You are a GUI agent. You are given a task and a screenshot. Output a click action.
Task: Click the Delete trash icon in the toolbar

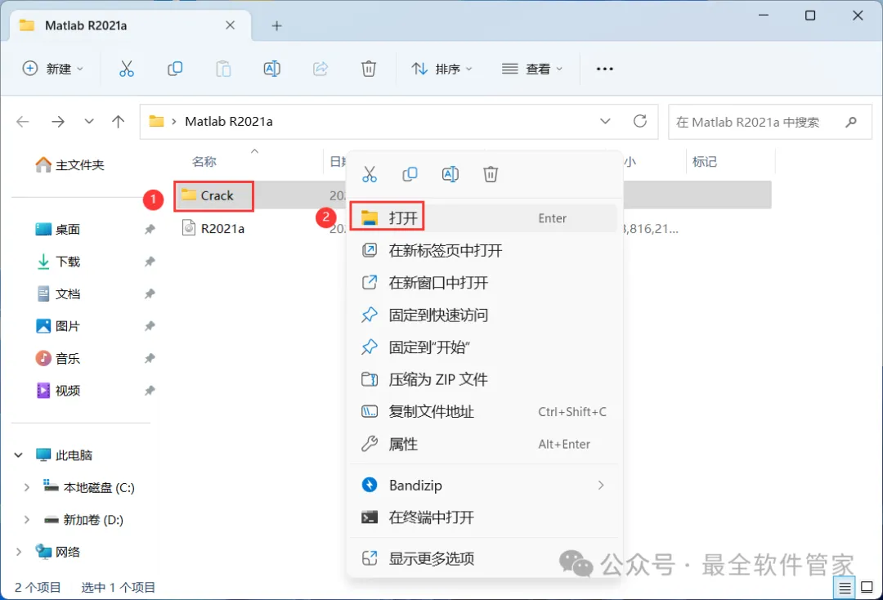(368, 69)
